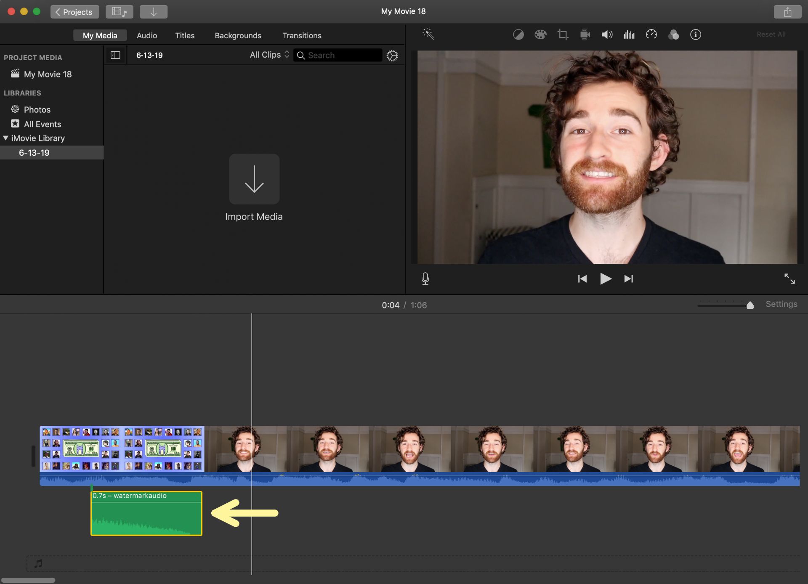808x584 pixels.
Task: Open the video stabilization camera icon
Action: [585, 35]
